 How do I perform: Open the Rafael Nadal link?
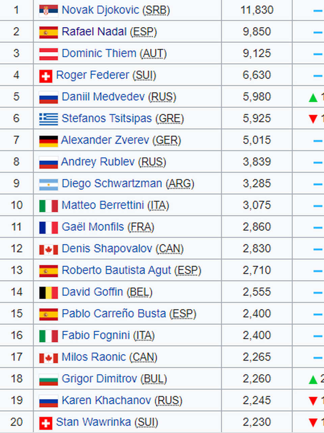tap(94, 32)
